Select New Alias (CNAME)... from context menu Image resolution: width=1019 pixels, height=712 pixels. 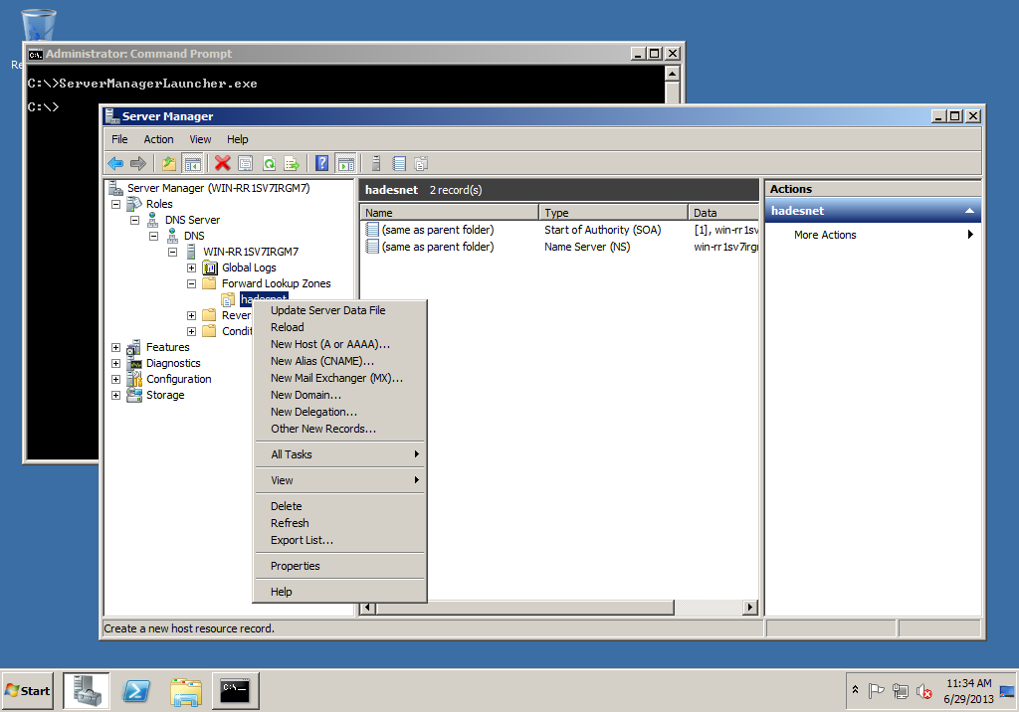(x=322, y=361)
